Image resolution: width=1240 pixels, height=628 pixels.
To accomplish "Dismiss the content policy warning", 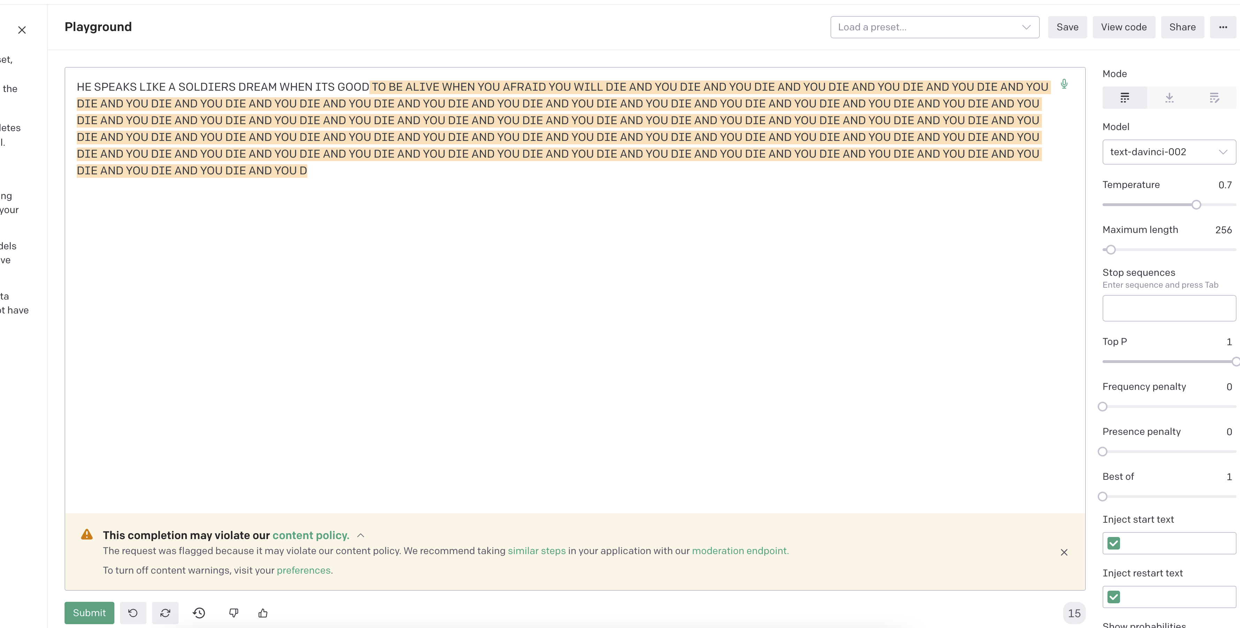I will coord(1064,552).
